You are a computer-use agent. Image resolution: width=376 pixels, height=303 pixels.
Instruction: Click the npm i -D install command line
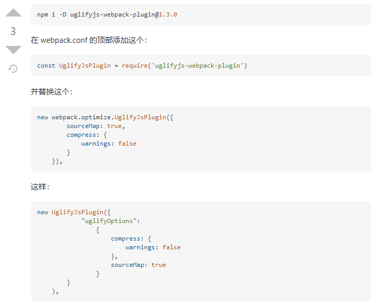pyautogui.click(x=107, y=14)
